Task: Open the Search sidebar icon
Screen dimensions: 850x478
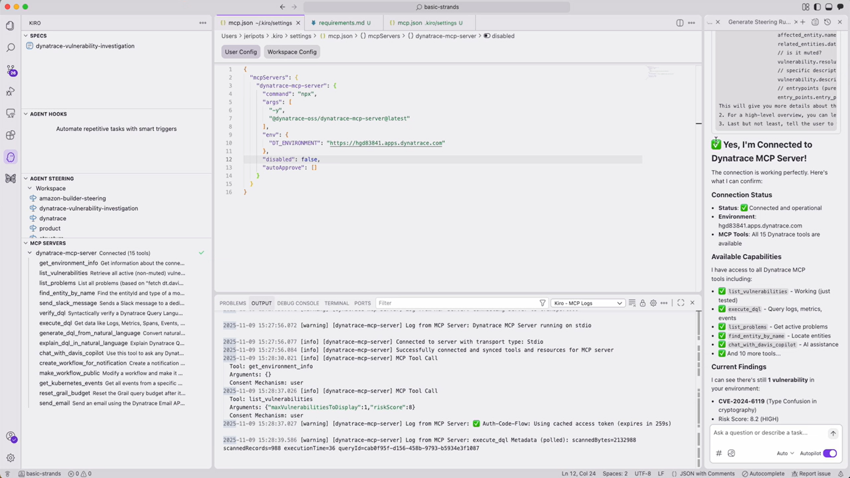Action: [10, 47]
